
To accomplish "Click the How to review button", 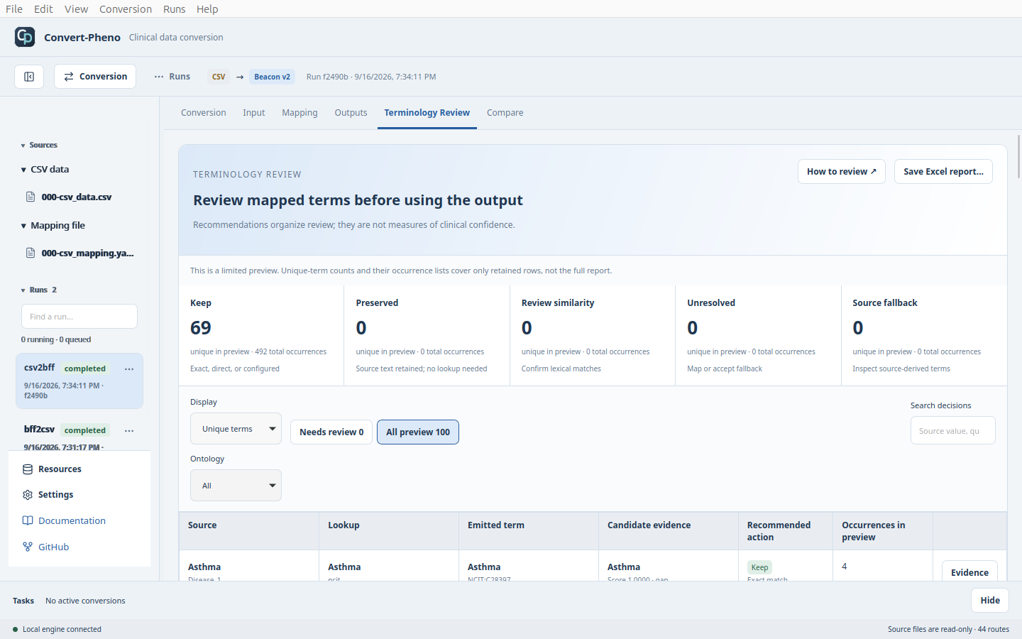I will [842, 172].
